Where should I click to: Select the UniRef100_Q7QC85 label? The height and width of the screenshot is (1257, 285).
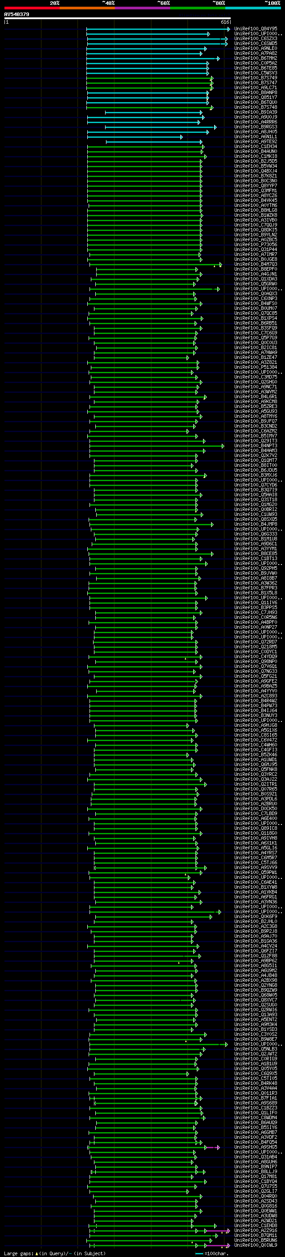click(256, 313)
